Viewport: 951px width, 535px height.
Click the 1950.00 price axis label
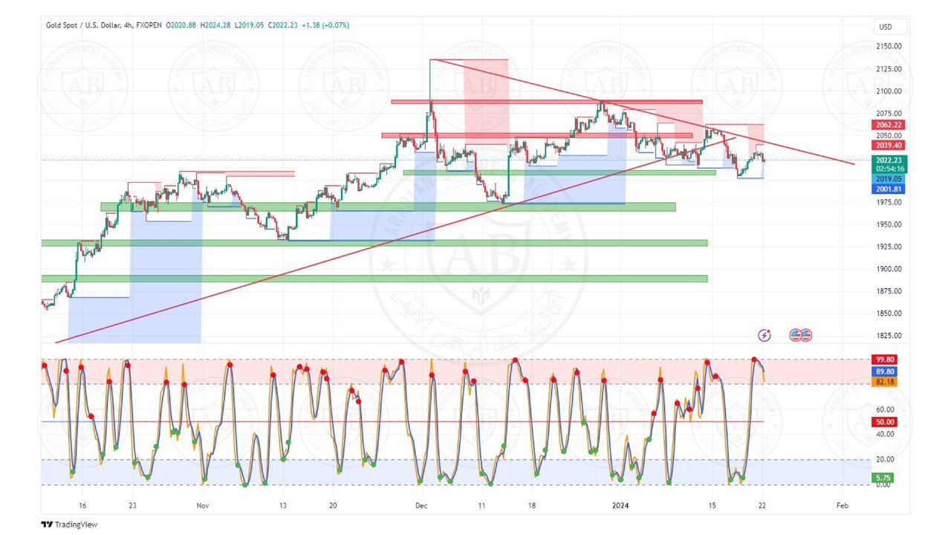(889, 224)
